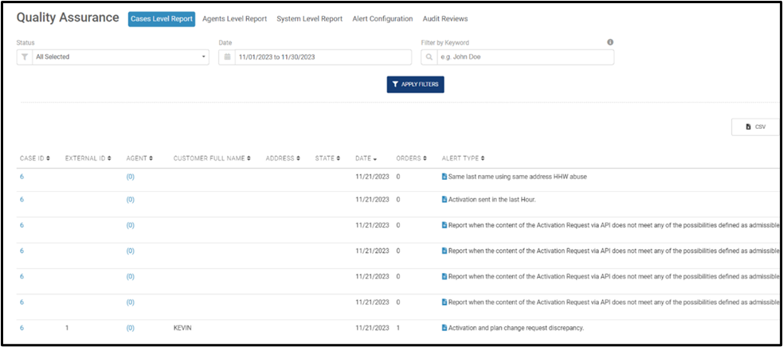Click date 11/21/2023 in HHW abuse row
Screen dimensions: 783x347
pyautogui.click(x=372, y=177)
